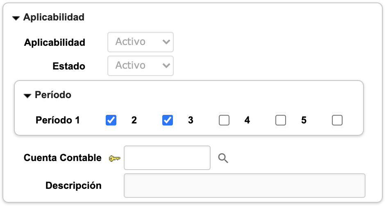Tick the period 4 checkbox
This screenshot has width=386, height=206.
(x=281, y=120)
